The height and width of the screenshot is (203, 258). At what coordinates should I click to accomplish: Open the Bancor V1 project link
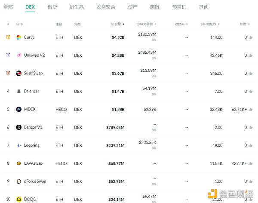pyautogui.click(x=33, y=127)
